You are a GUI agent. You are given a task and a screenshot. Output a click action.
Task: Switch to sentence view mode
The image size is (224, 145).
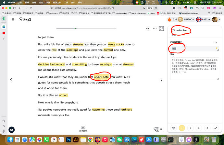point(83,129)
